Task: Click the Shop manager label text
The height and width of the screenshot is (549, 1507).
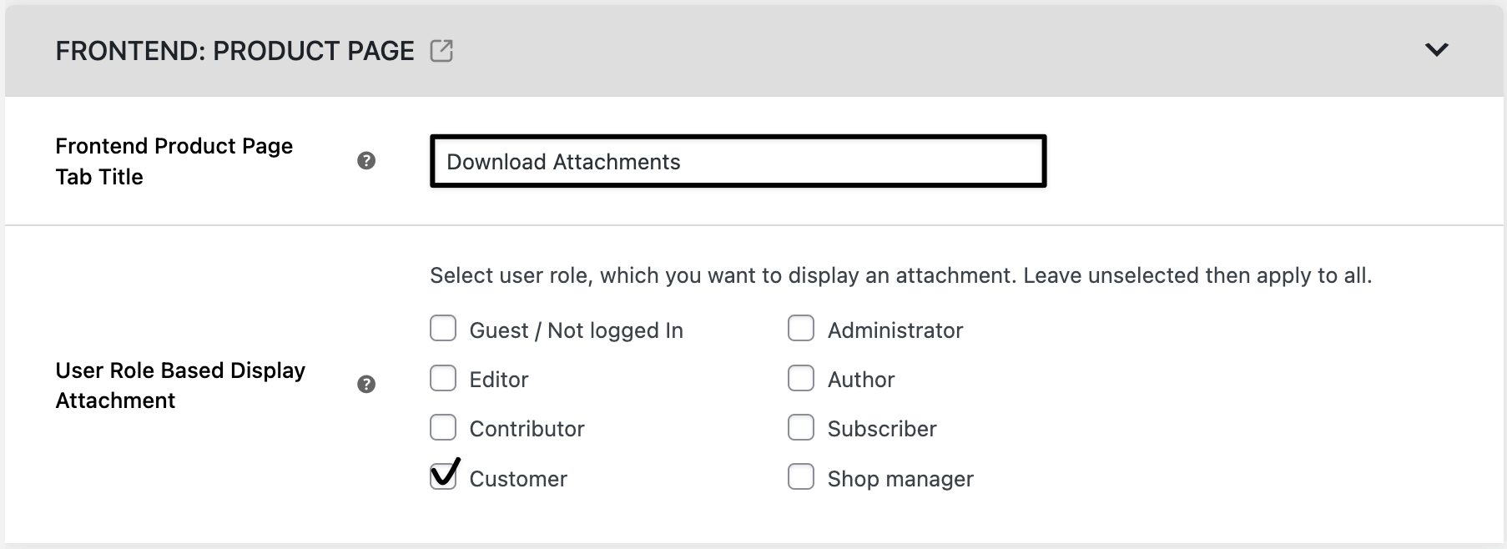Action: click(x=899, y=479)
